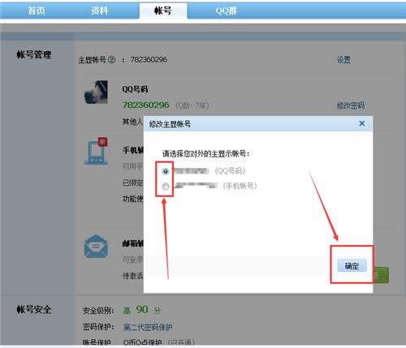This screenshot has height=348, width=406.
Task: Click the red badge on phone icon
Action: (102, 141)
